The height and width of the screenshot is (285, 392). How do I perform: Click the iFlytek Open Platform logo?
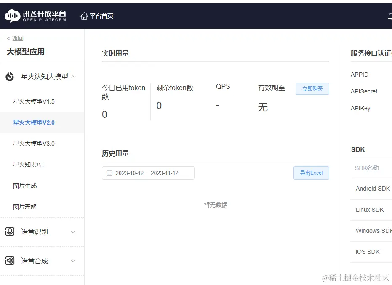35,16
